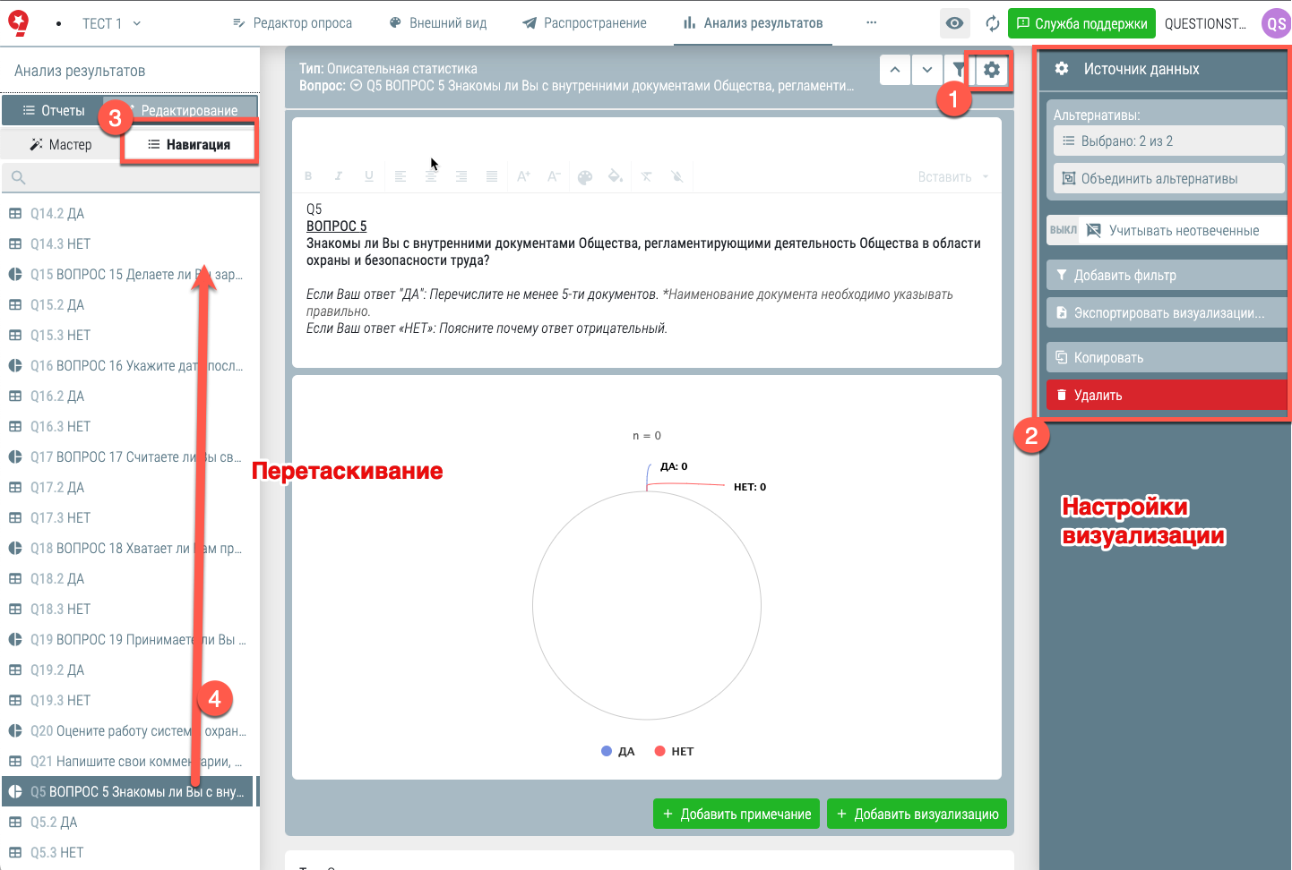
Task: Toggle Учитывать неотвеченные switch
Action: [1063, 230]
